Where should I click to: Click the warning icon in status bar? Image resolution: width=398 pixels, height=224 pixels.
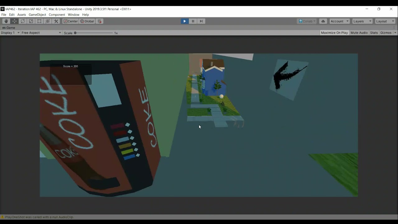[2, 217]
